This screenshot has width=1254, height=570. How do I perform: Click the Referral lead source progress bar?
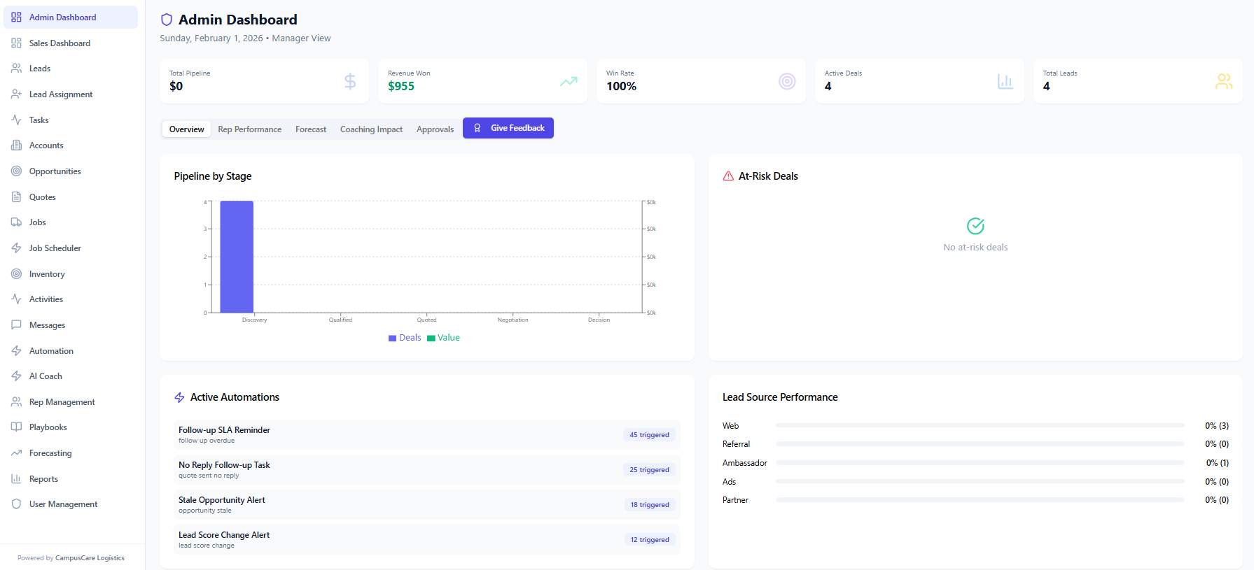point(980,444)
